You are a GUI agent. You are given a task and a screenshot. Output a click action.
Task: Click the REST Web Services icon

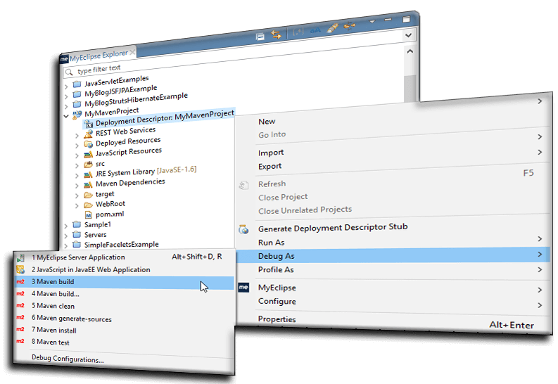click(x=88, y=134)
